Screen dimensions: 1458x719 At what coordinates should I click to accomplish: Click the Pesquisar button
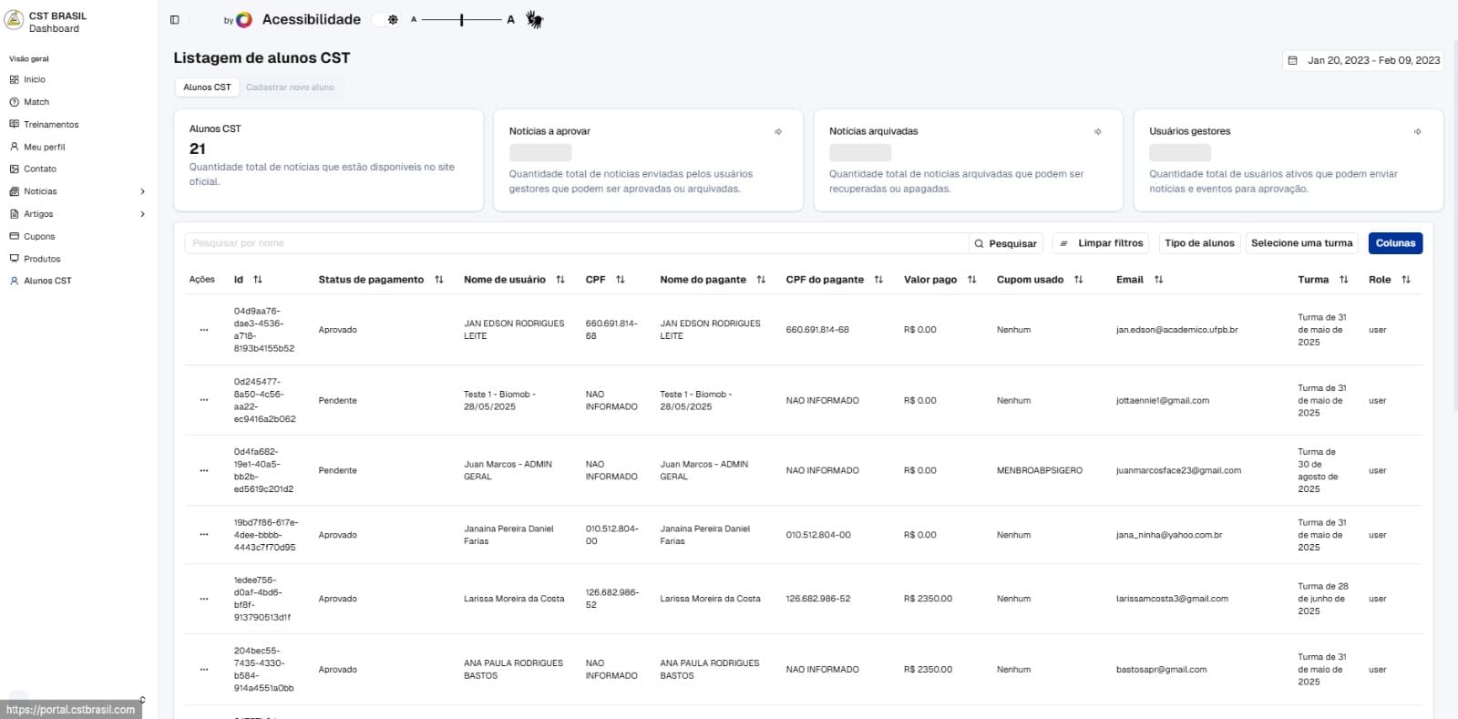click(x=1005, y=243)
